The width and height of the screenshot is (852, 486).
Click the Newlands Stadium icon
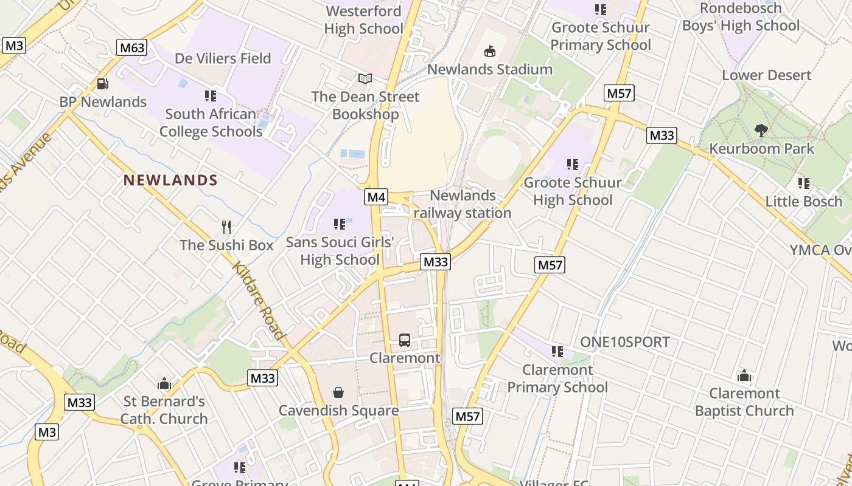click(x=489, y=51)
